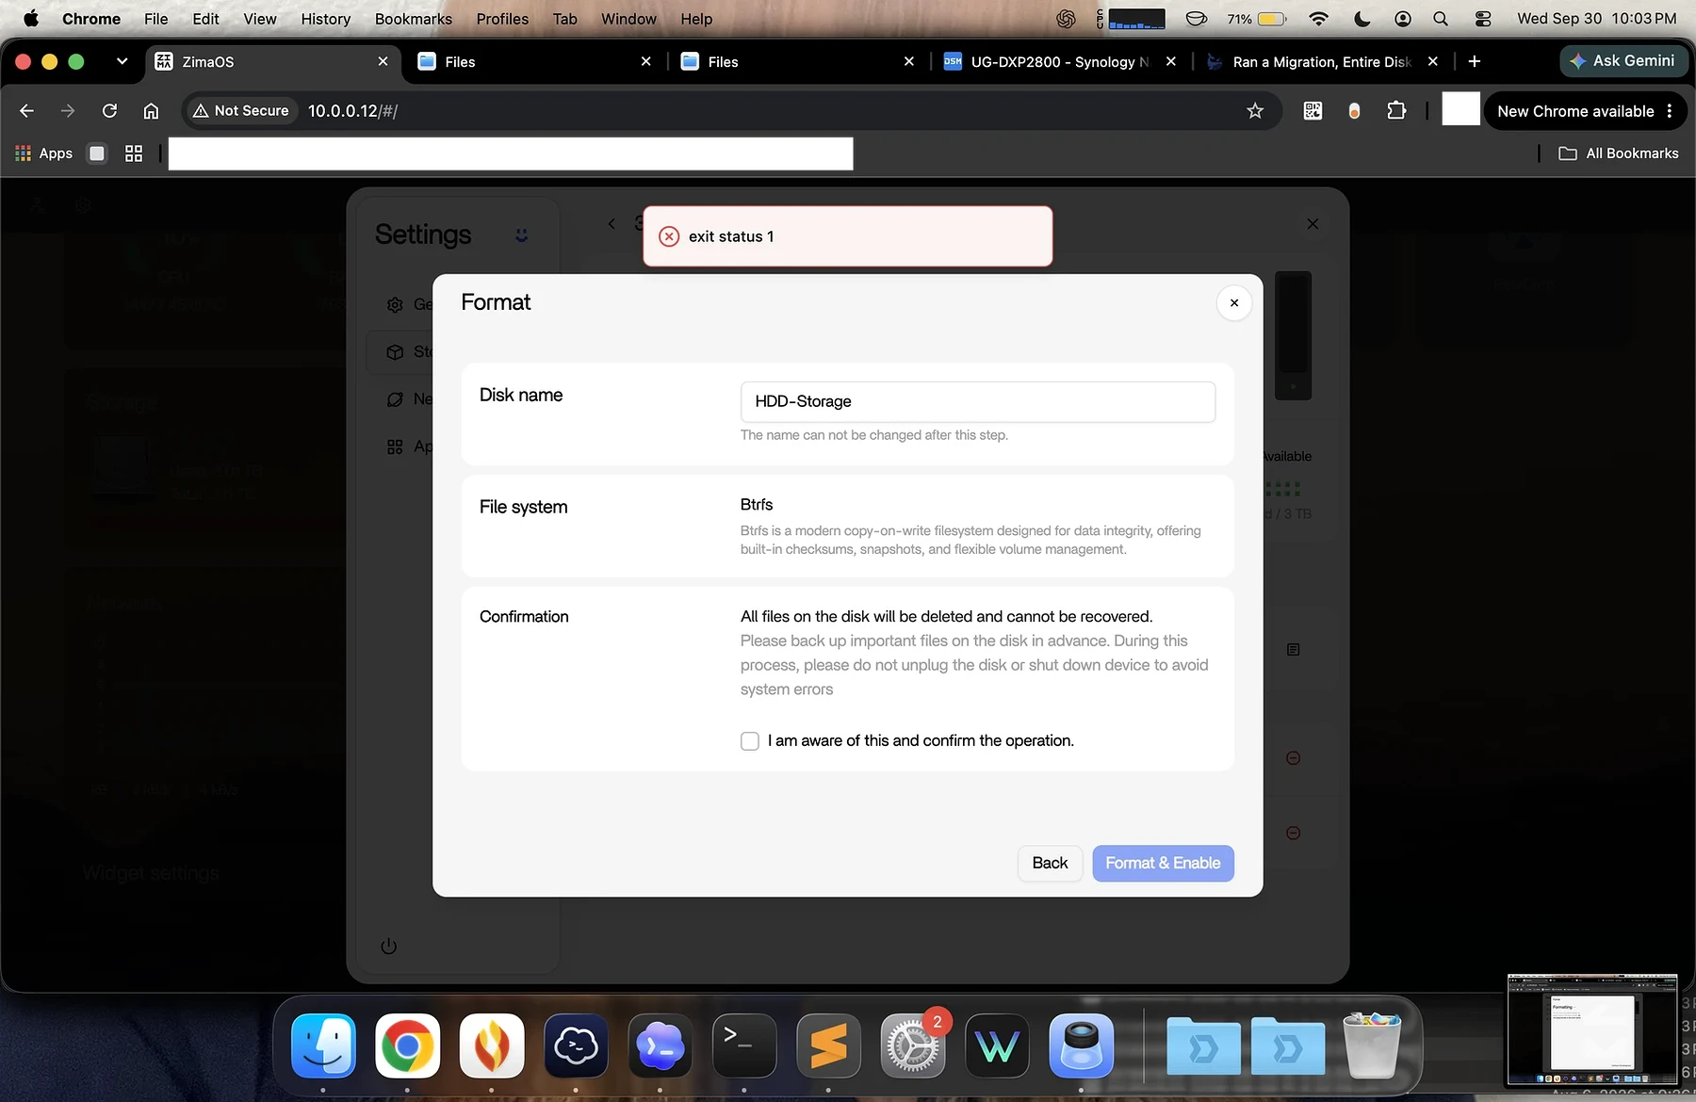The image size is (1696, 1102).
Task: Click the QR code extension icon
Action: pos(1313,111)
